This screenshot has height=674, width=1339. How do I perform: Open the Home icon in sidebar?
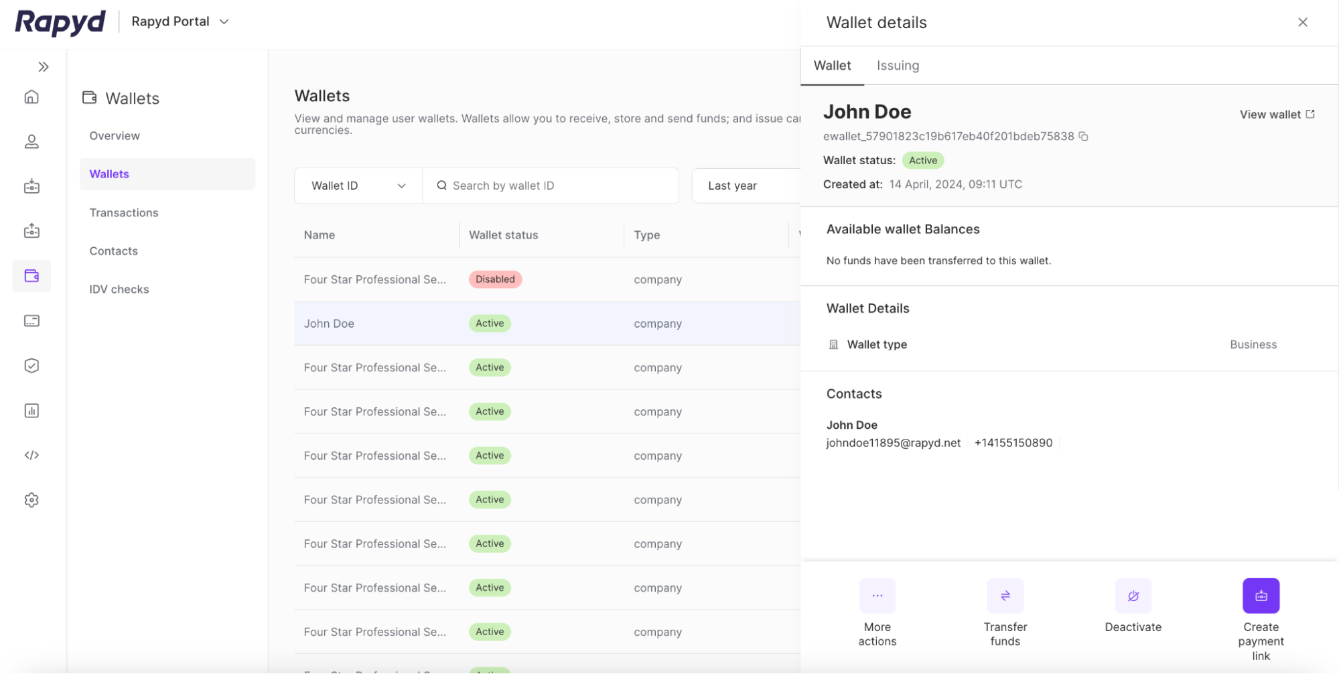pyautogui.click(x=31, y=97)
